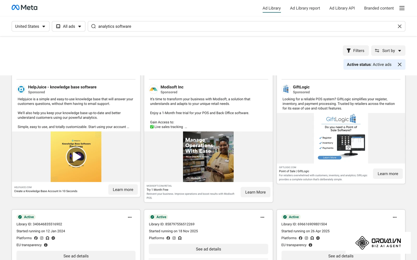Open the Filters panel
This screenshot has height=260, width=417.
356,50
